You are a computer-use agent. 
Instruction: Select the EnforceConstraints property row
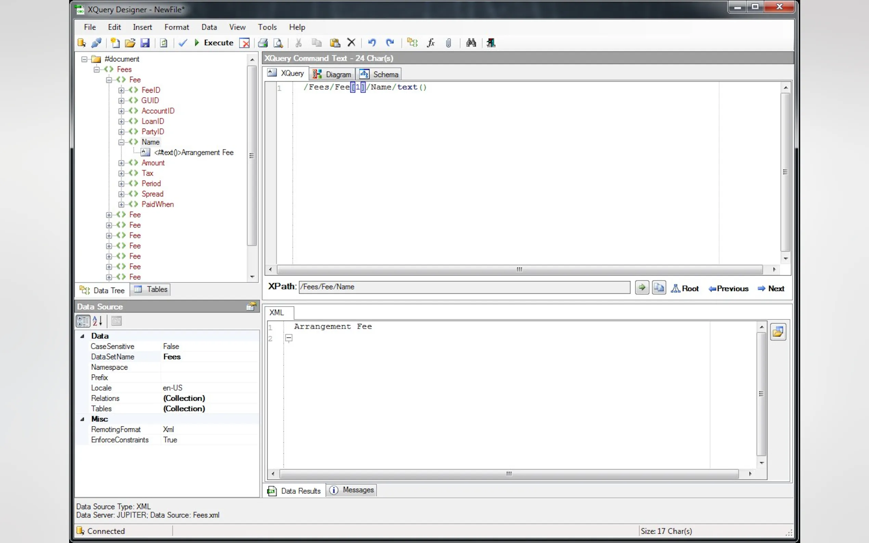(x=167, y=440)
